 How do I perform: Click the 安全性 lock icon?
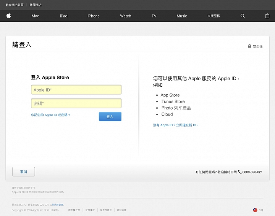click(249, 46)
